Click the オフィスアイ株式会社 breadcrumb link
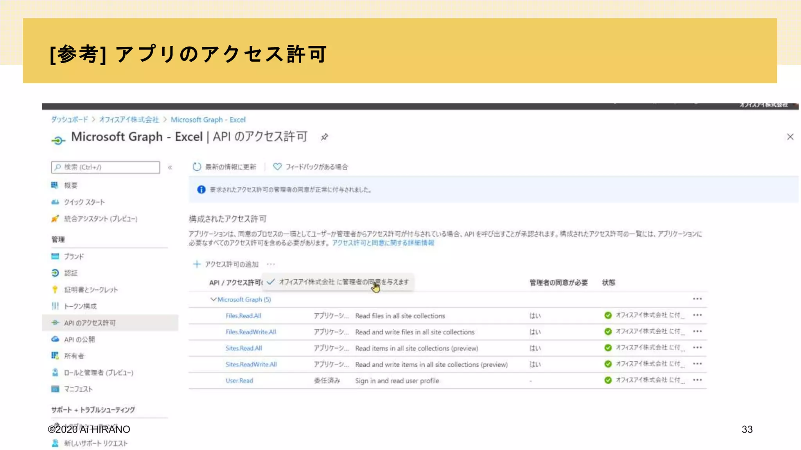 coord(129,120)
